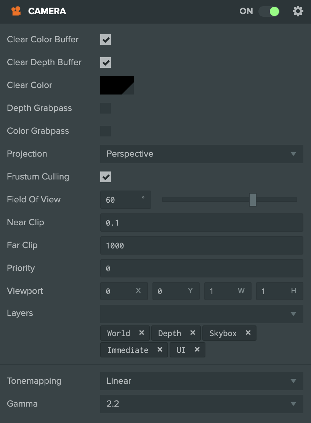
Task: Open the Clear Color black swatch
Action: [117, 85]
